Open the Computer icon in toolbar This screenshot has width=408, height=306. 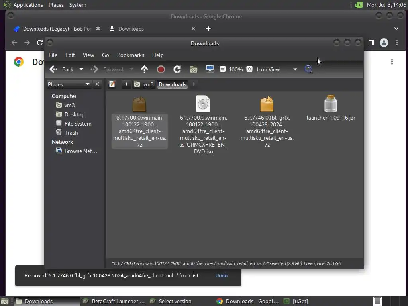tap(210, 69)
